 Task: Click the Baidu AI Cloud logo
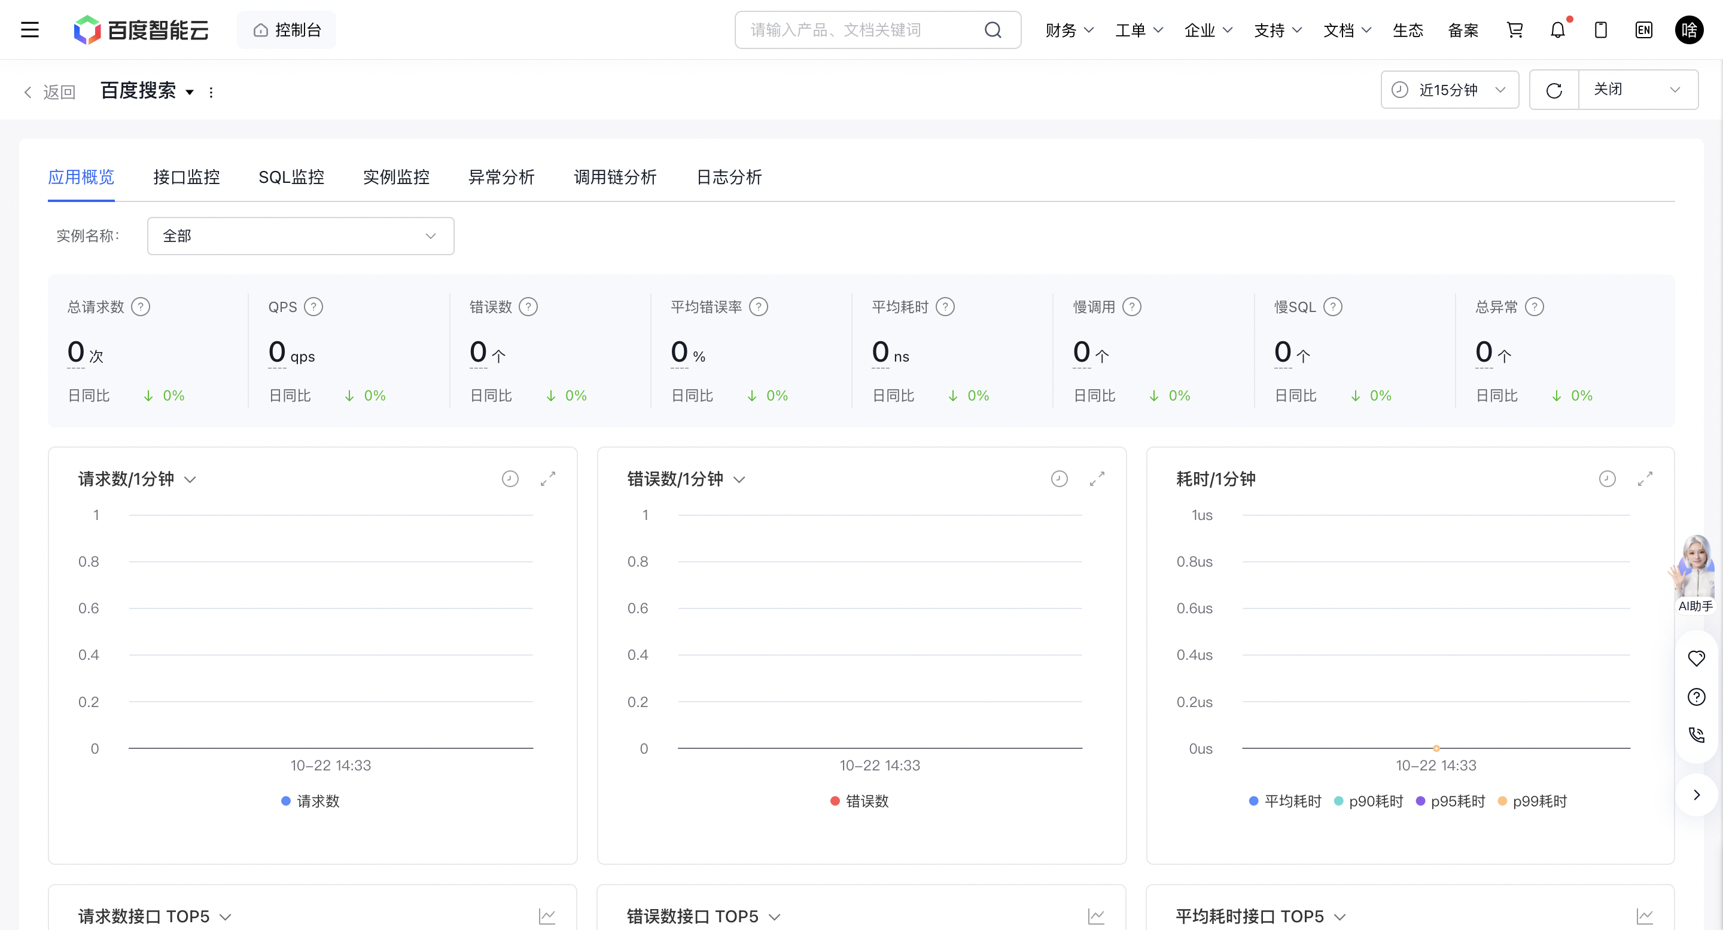[141, 30]
